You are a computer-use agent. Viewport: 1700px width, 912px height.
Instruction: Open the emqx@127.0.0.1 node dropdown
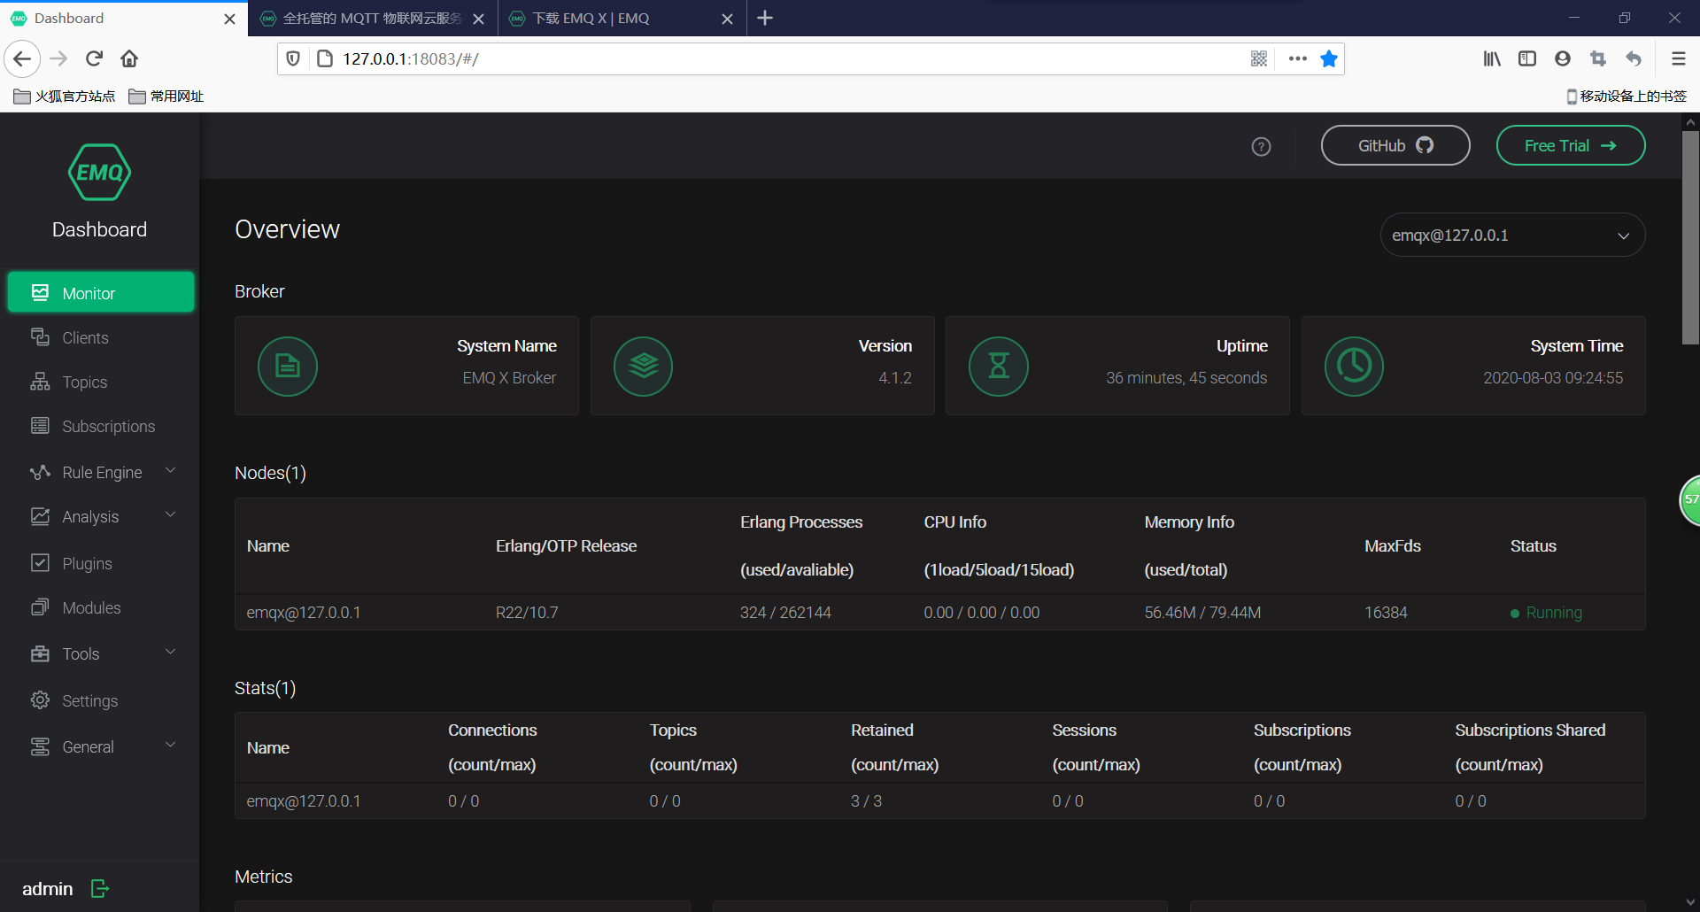[x=1512, y=236]
